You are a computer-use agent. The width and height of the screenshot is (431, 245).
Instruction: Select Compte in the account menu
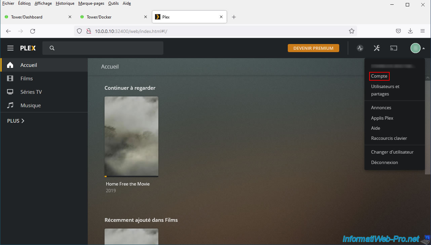[x=379, y=76]
